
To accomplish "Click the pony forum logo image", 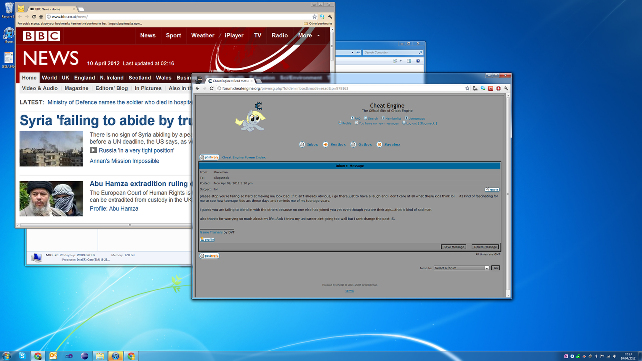I will tap(251, 117).
